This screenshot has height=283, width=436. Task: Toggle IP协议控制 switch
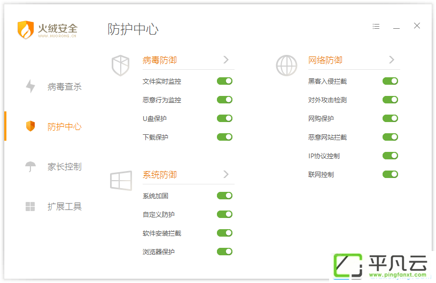tap(391, 156)
